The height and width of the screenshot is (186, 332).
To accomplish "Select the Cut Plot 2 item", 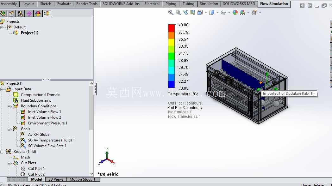I will (36, 174).
